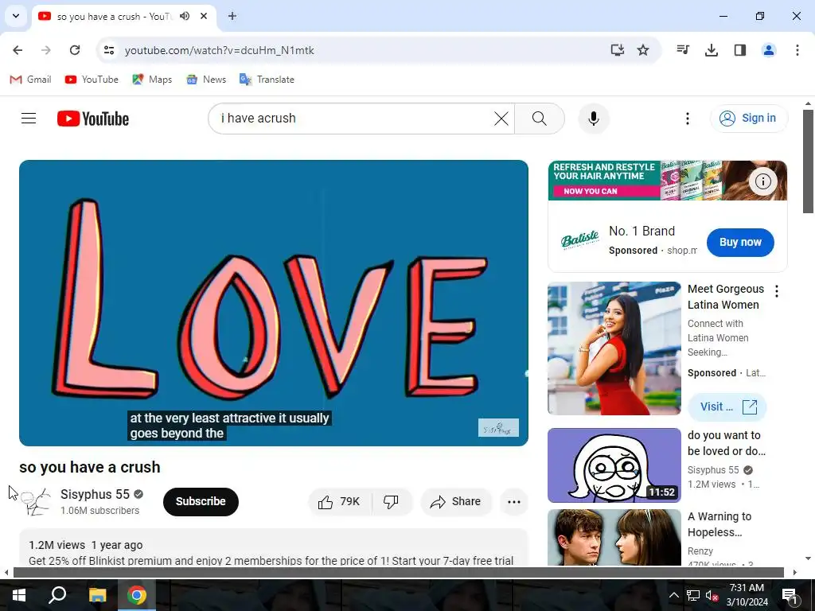Go to YouTube home via logo
Image resolution: width=815 pixels, height=611 pixels.
93,119
